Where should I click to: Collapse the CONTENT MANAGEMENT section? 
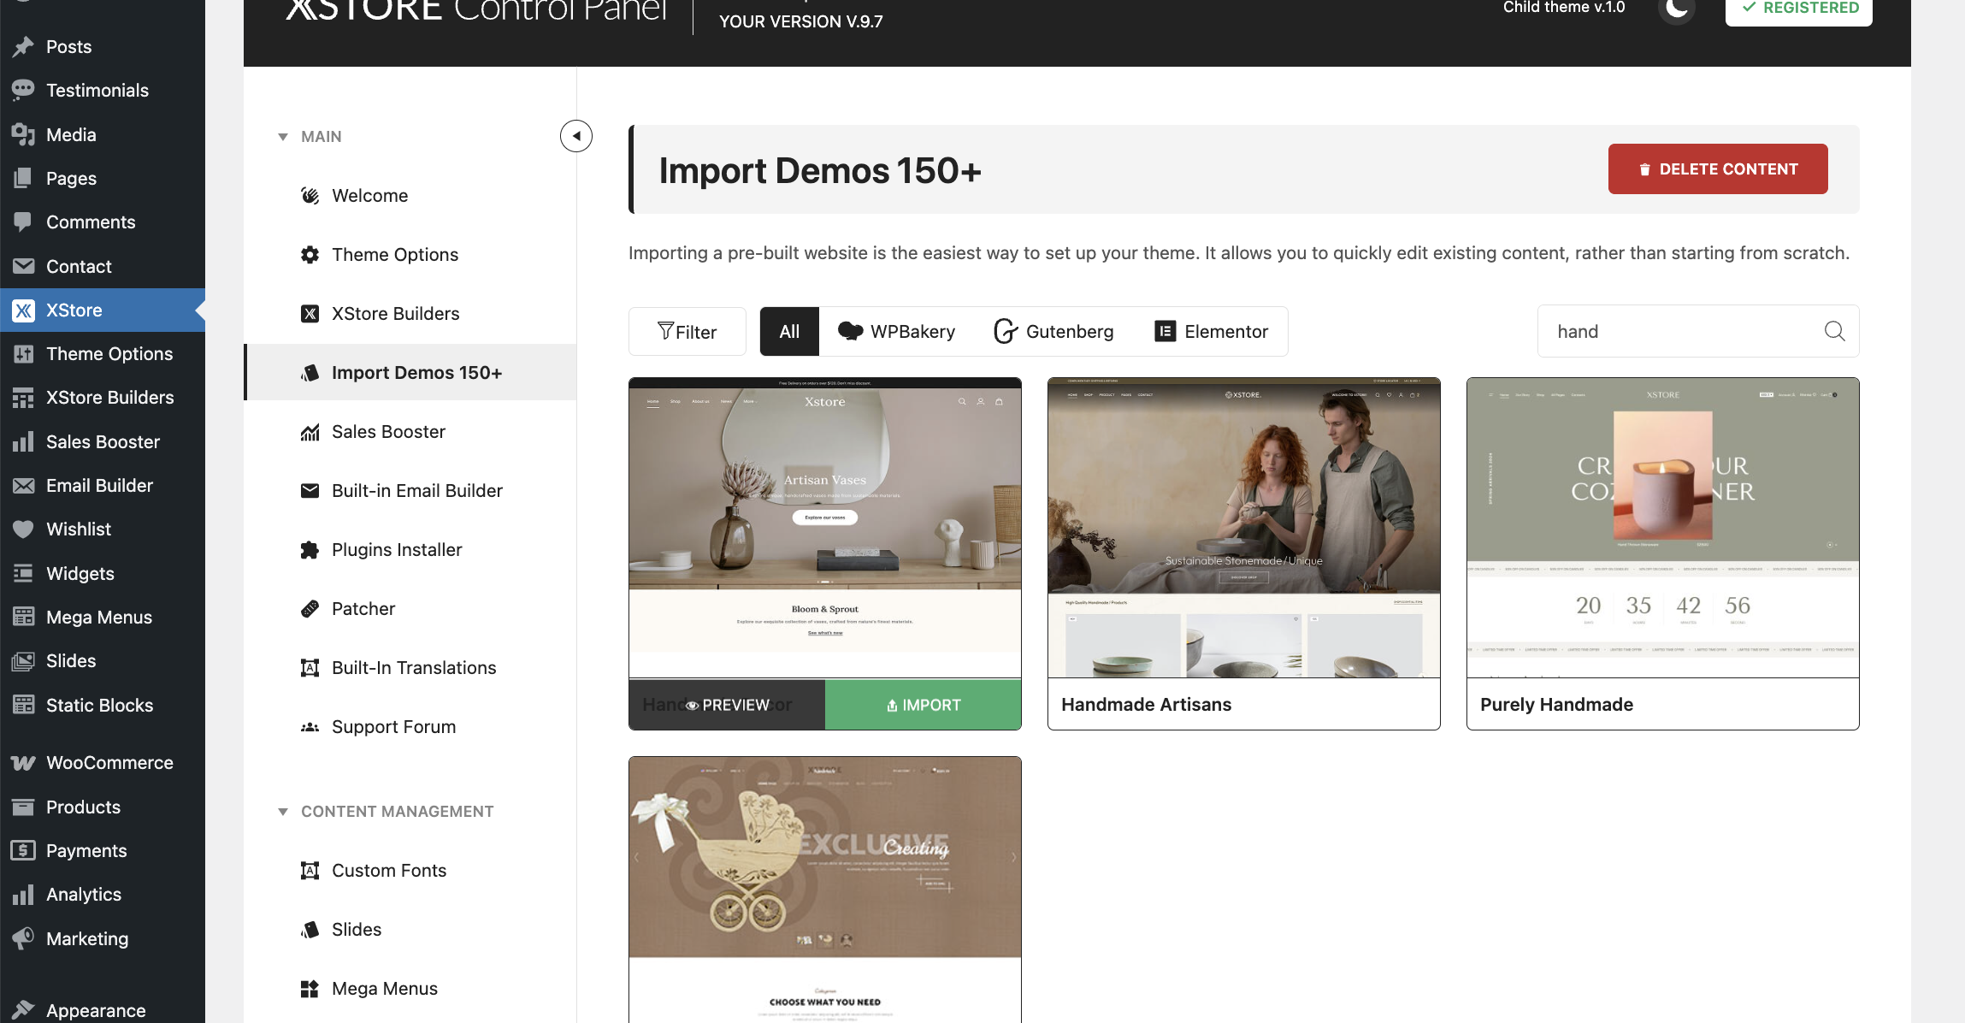tap(283, 812)
